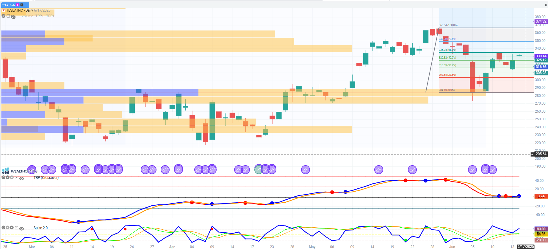Open thumbs sentiment marker above Mar label

pyautogui.click(x=32, y=170)
